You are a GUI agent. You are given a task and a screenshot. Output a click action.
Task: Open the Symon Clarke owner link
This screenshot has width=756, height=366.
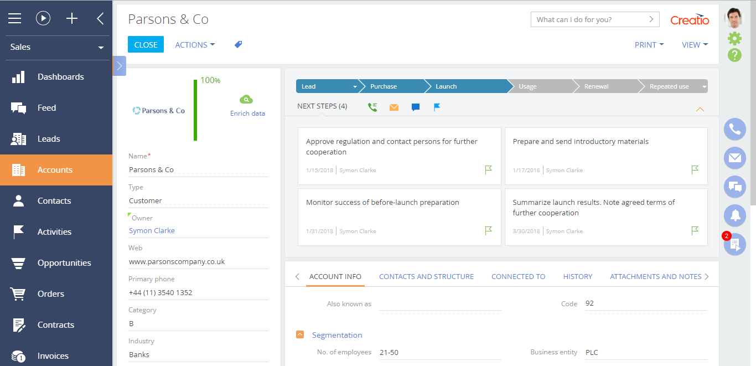tap(152, 231)
